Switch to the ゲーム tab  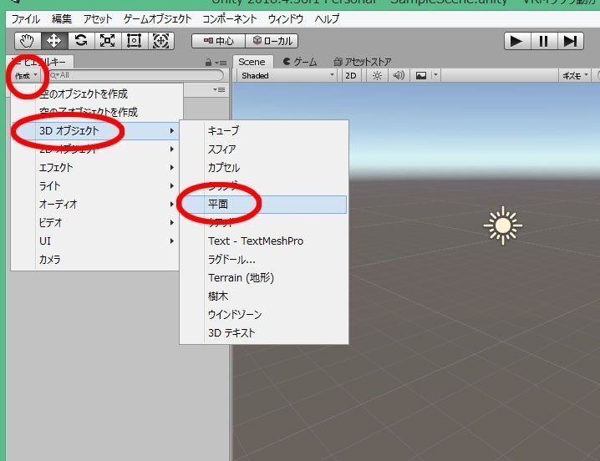pyautogui.click(x=300, y=62)
